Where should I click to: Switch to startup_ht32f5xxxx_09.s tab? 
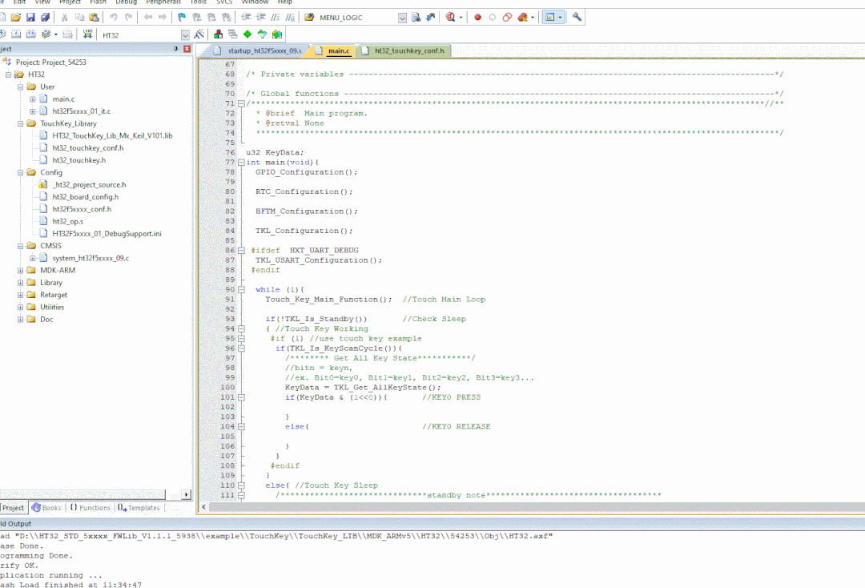[x=258, y=50]
